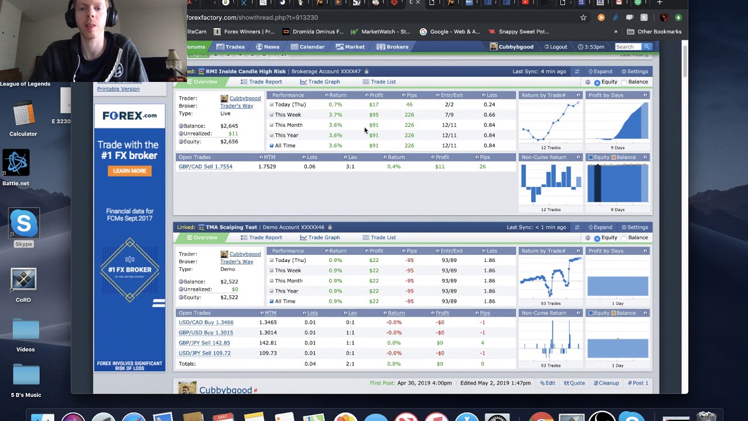Expand the TMA Scalping Test trade explorer

[x=600, y=227]
